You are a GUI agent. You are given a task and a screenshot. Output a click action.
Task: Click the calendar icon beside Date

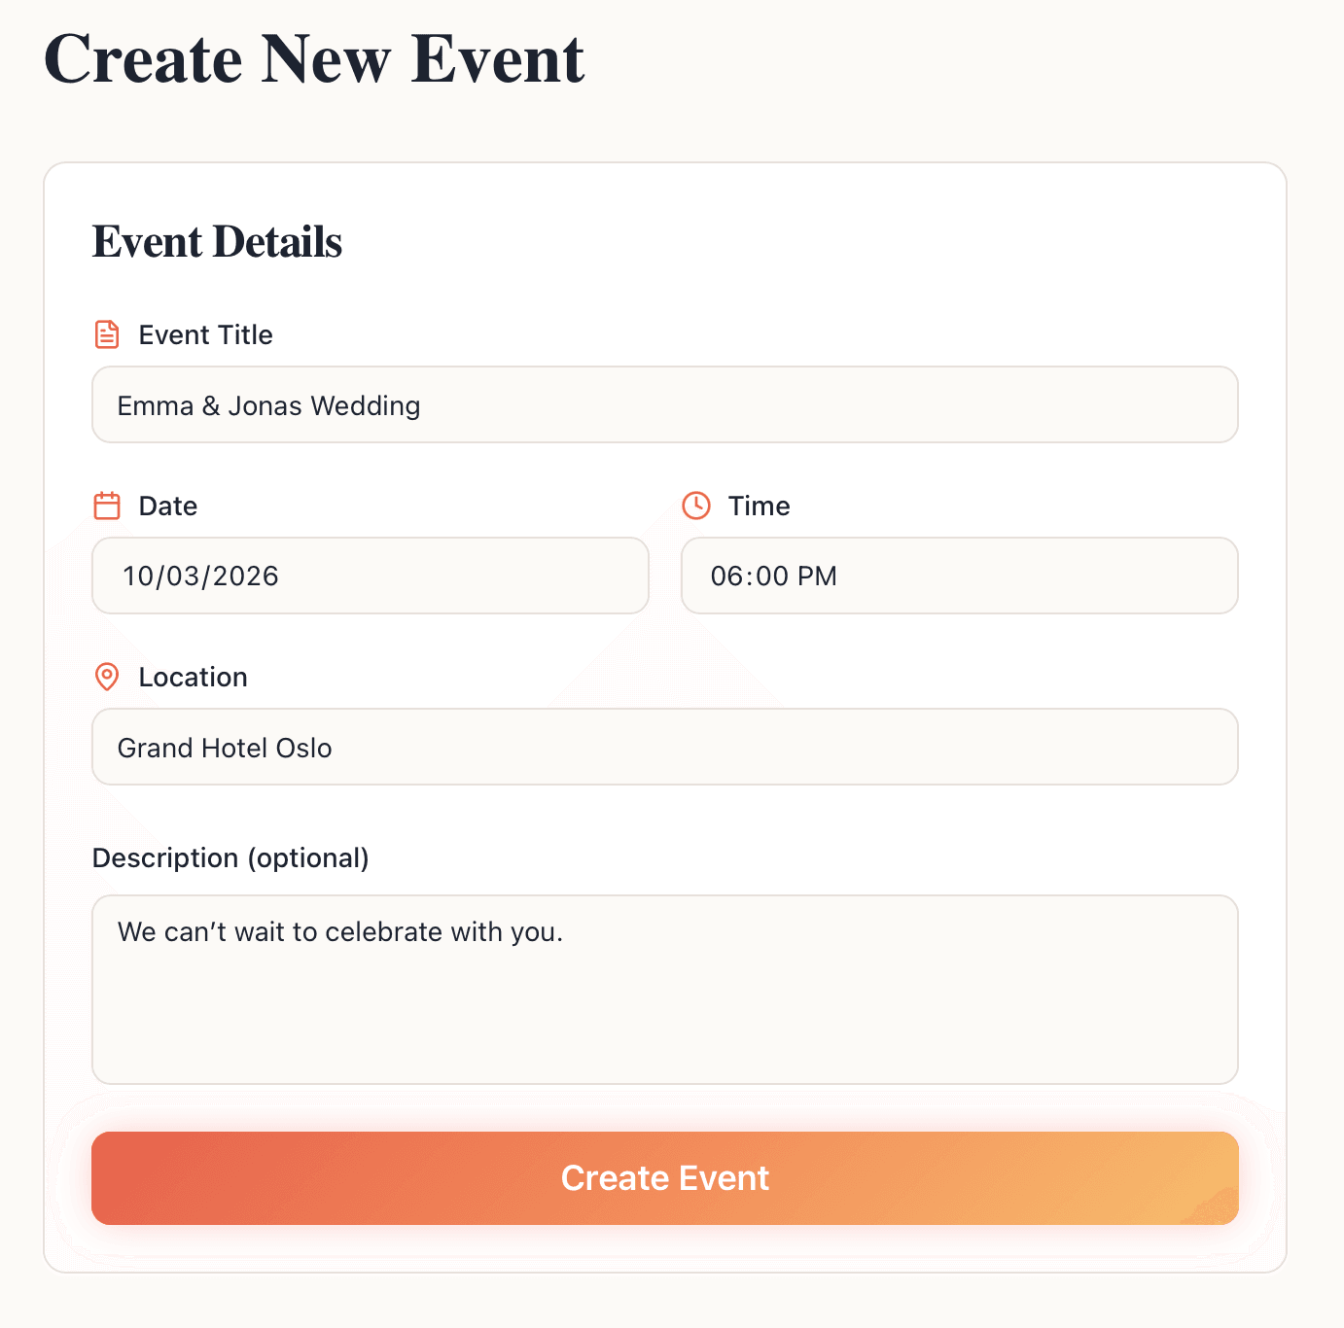106,506
